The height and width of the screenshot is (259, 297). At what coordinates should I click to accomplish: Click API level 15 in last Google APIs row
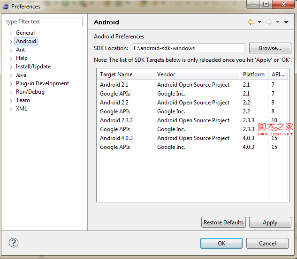274,147
